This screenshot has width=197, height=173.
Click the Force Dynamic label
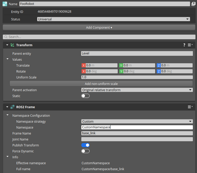pyautogui.click(x=23, y=151)
